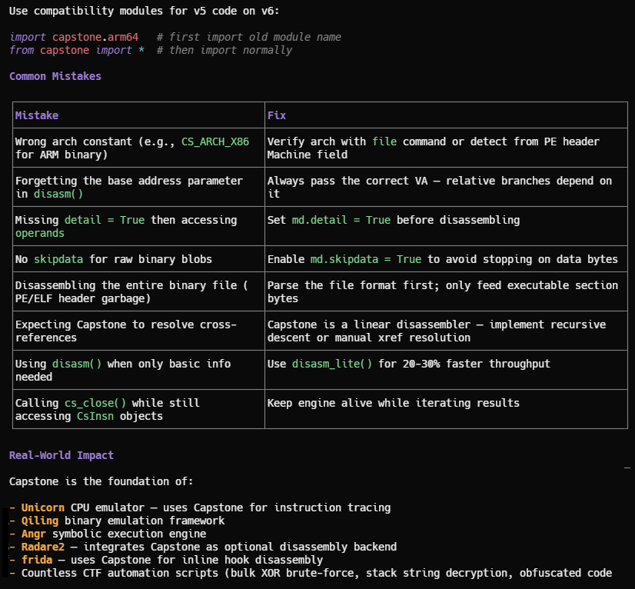Click 'Keep engine alive while iterating results' cell

pos(446,409)
